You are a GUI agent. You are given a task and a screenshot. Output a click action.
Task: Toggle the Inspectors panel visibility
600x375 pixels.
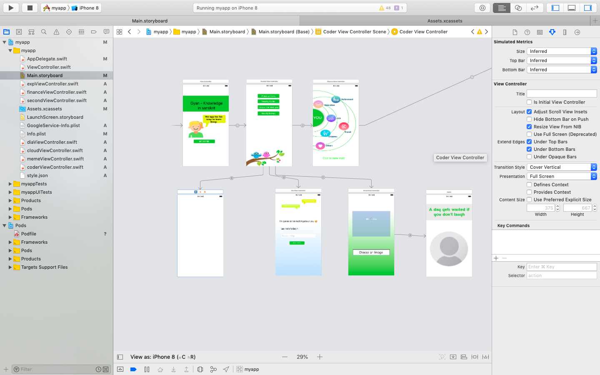point(588,8)
